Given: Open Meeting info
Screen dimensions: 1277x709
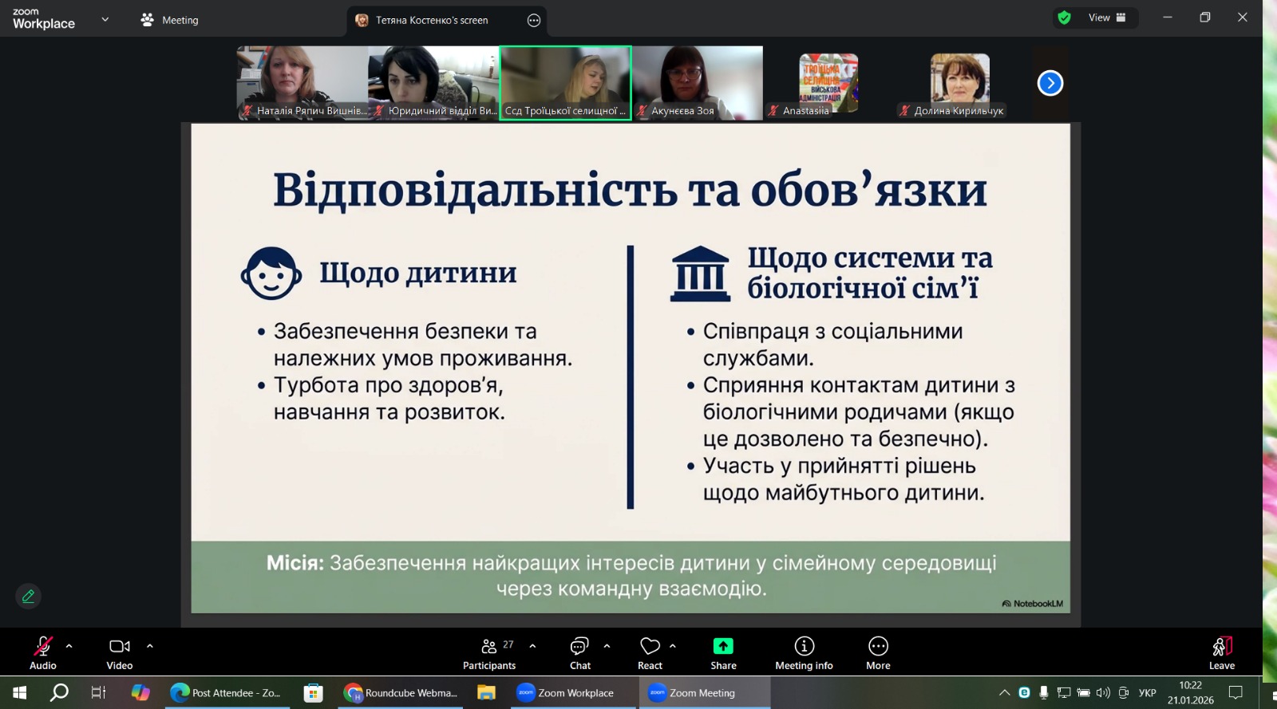Looking at the screenshot, I should pyautogui.click(x=804, y=652).
